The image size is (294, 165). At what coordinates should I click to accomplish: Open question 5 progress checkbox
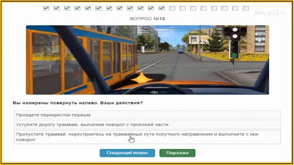[x=88, y=8]
